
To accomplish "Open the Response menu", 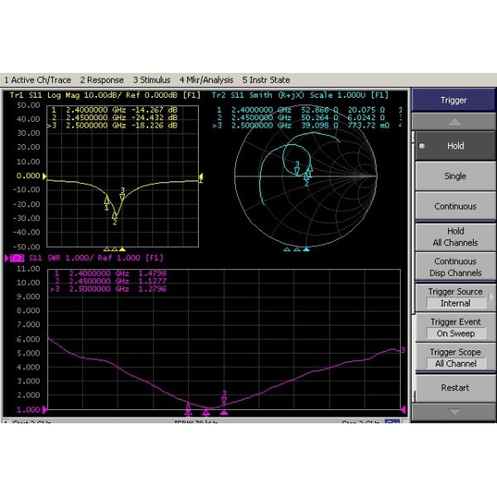I will click(x=101, y=80).
